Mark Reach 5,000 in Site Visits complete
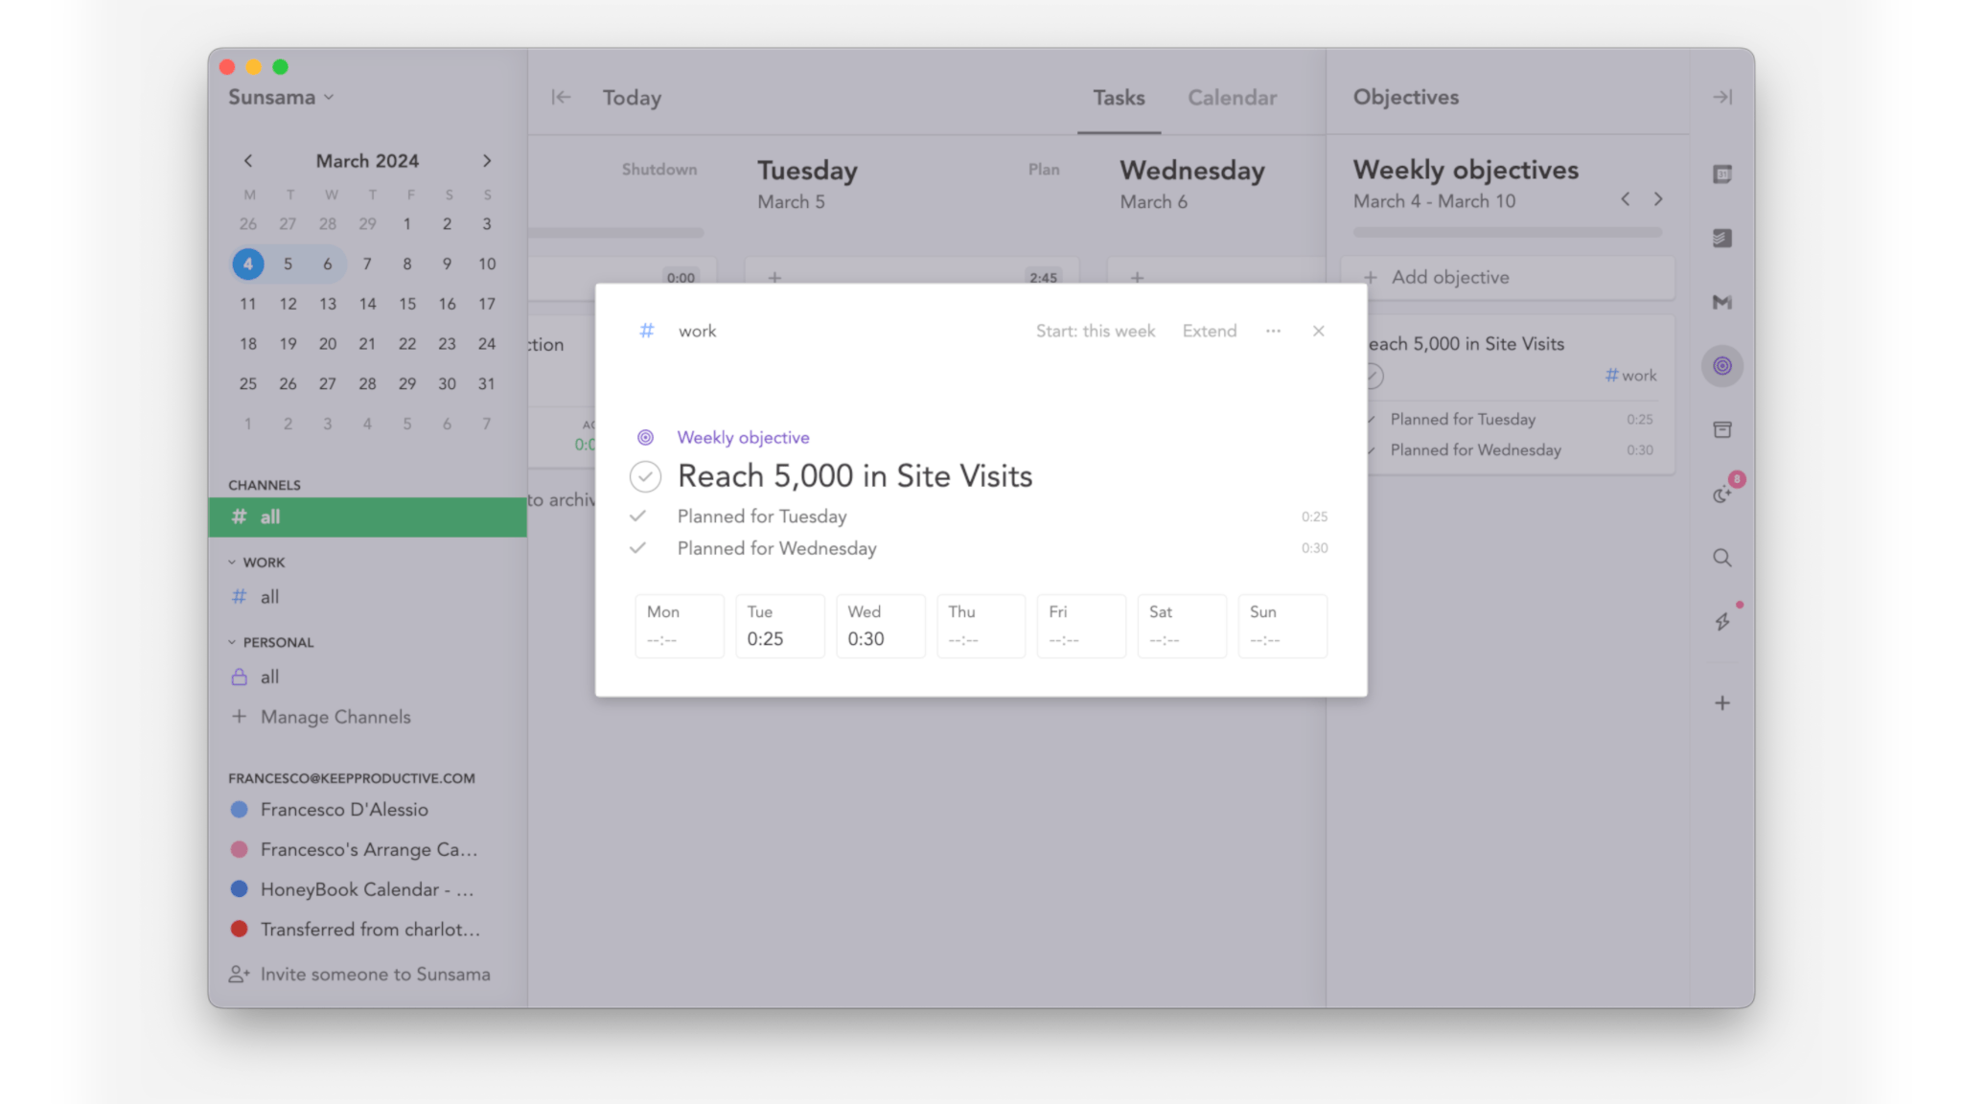Image resolution: width=1963 pixels, height=1104 pixels. pos(645,476)
